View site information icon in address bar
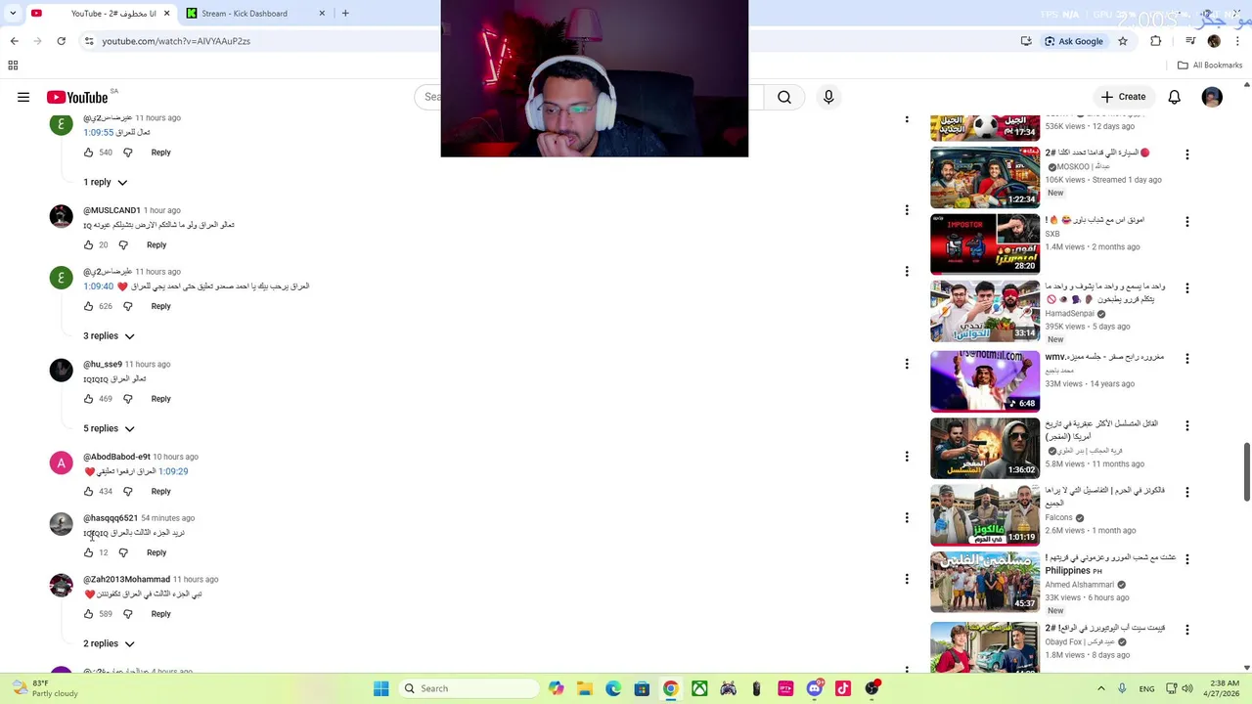This screenshot has width=1252, height=704. click(89, 41)
